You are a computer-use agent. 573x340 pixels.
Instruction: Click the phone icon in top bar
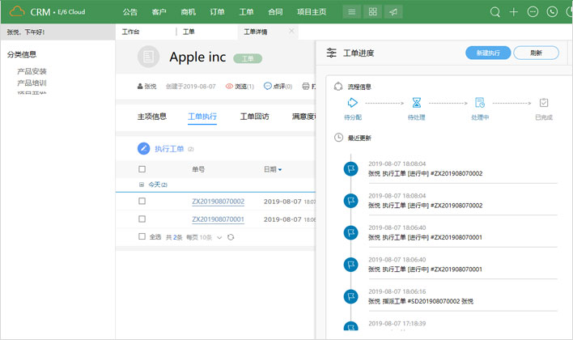point(553,12)
